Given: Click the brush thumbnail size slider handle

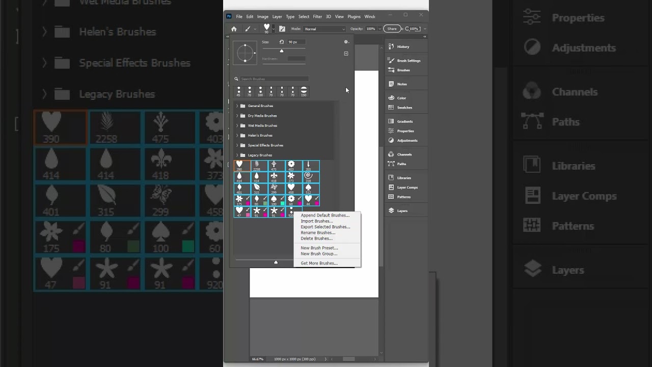Looking at the screenshot, I should [x=276, y=262].
